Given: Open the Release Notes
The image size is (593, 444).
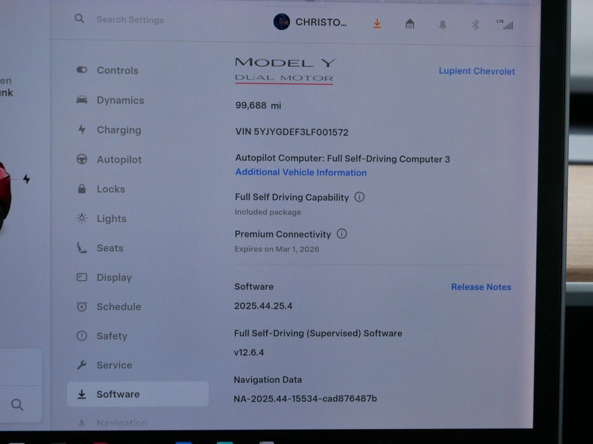Looking at the screenshot, I should pos(481,287).
